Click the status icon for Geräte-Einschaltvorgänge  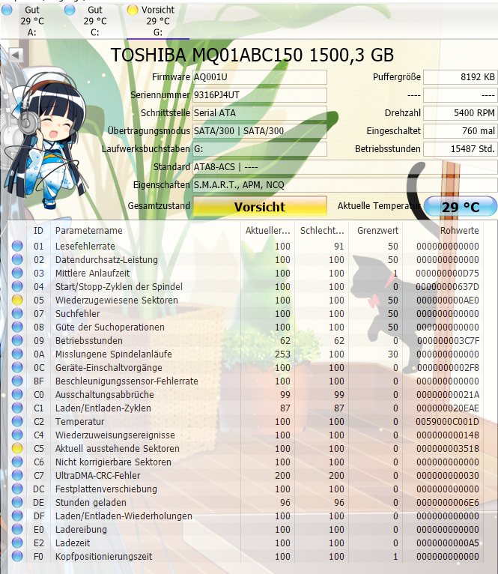click(17, 367)
